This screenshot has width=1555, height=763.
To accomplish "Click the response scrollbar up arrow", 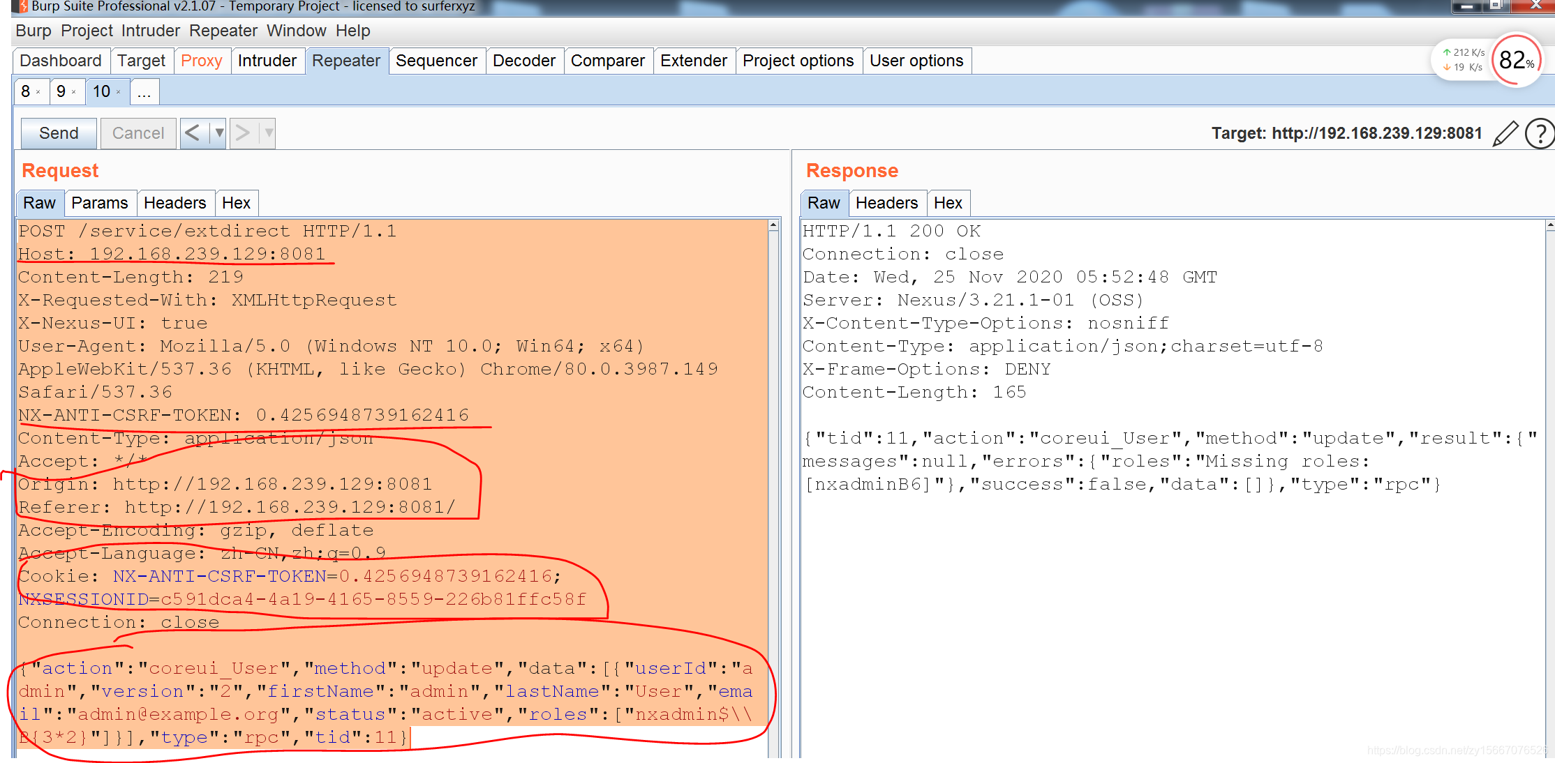I will (x=1550, y=226).
